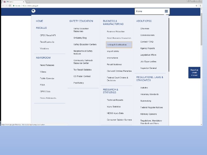207x155 pixels.
Task: Open CO Poster Contest link
Action: pyautogui.click(x=82, y=76)
